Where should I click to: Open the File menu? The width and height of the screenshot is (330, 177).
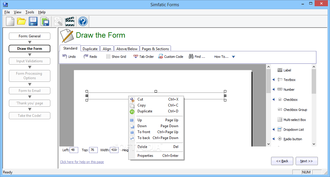pos(7,12)
